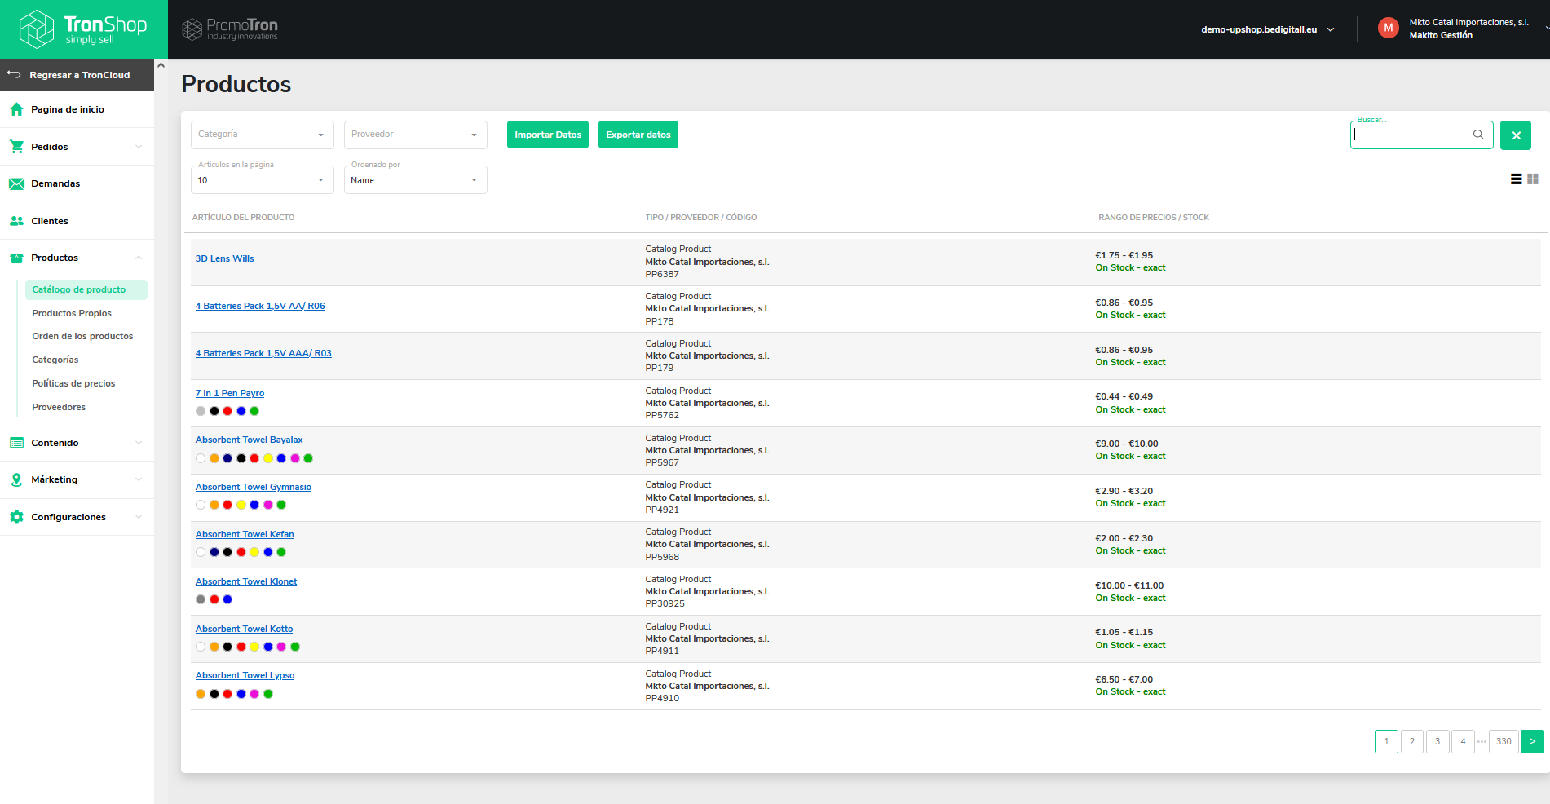Open the 3D Lens Wills product link

click(224, 258)
